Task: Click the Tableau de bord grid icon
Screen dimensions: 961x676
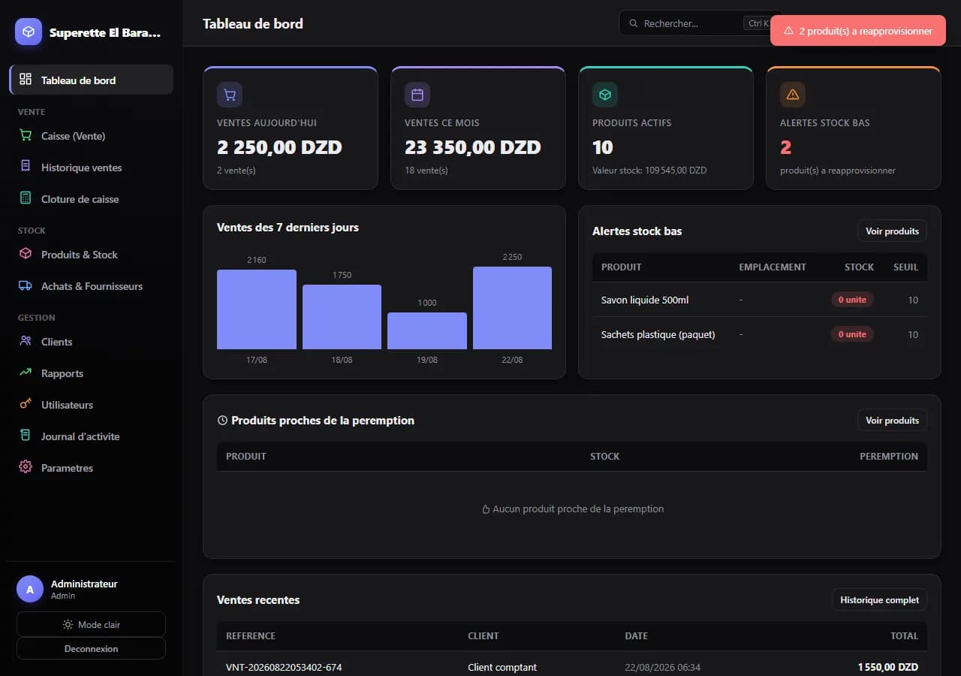Action: coord(26,80)
